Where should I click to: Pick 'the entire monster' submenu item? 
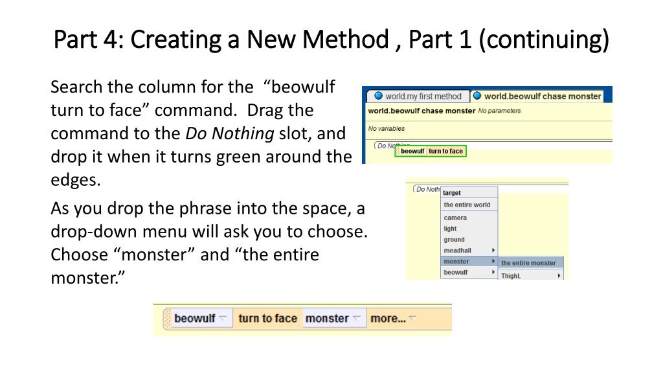[x=531, y=263]
